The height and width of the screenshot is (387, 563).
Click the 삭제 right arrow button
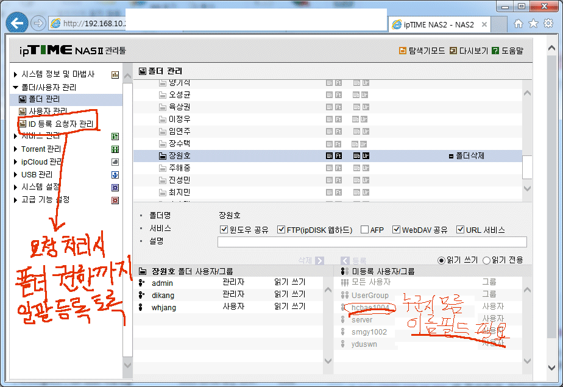319,261
